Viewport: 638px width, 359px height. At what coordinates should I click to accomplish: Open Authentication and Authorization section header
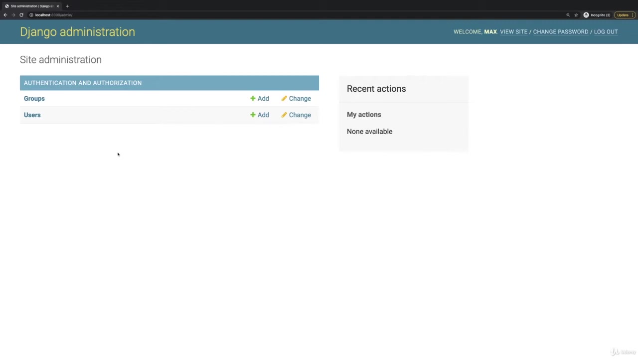pyautogui.click(x=83, y=83)
